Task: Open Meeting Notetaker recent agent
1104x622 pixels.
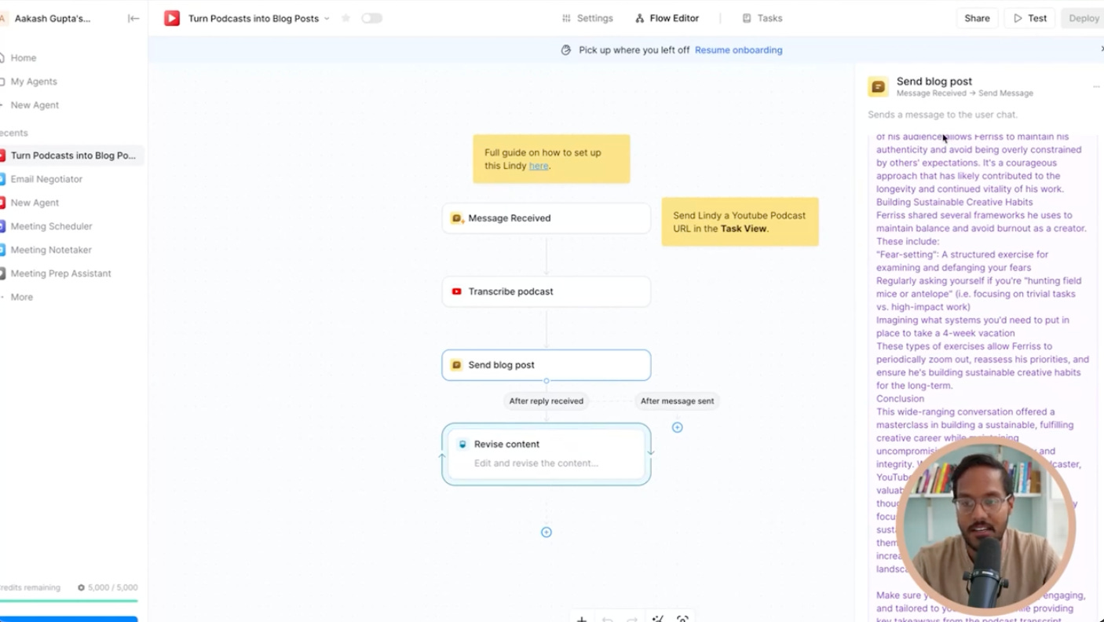Action: pyautogui.click(x=51, y=250)
